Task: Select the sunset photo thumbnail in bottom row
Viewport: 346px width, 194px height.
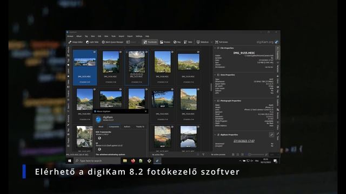Action: pyautogui.click(x=162, y=136)
